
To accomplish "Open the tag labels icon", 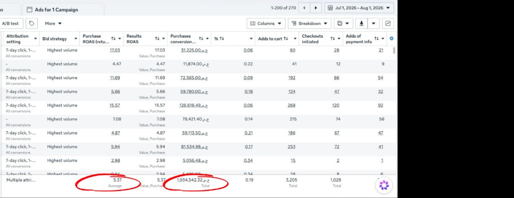I will [32, 24].
